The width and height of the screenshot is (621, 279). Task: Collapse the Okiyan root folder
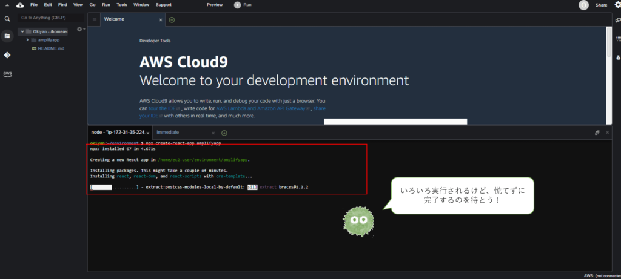coord(21,31)
